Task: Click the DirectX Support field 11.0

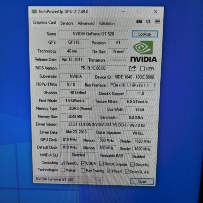Action: [x=140, y=93]
